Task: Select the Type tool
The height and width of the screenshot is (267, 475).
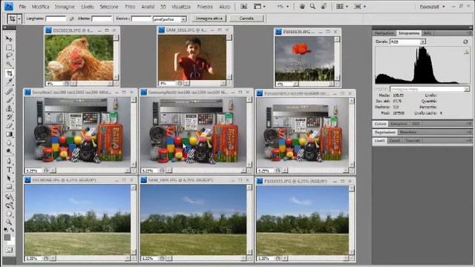Action: pyautogui.click(x=9, y=170)
